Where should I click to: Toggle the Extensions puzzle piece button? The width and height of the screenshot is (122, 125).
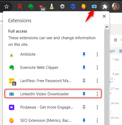point(105,7)
